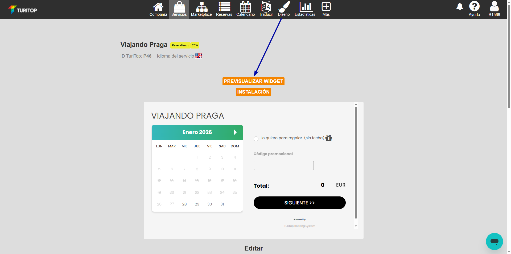This screenshot has width=511, height=254.
Task: Open the chat support bubble
Action: (494, 241)
